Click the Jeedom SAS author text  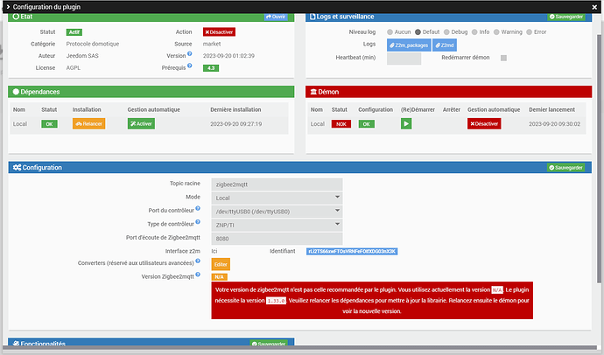(x=82, y=56)
